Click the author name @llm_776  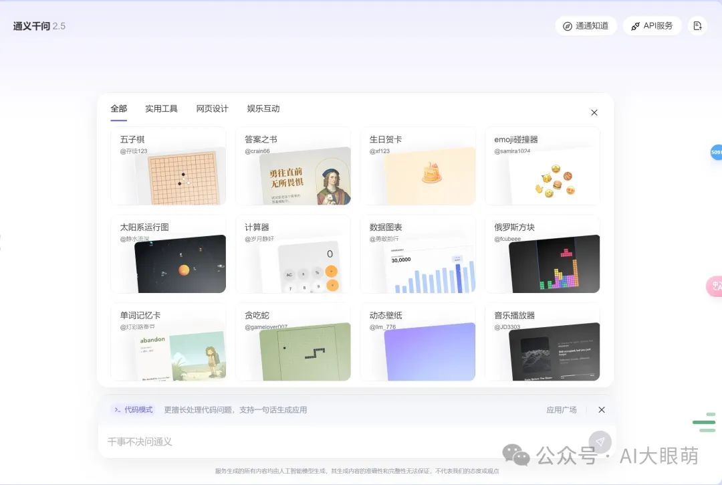[383, 327]
